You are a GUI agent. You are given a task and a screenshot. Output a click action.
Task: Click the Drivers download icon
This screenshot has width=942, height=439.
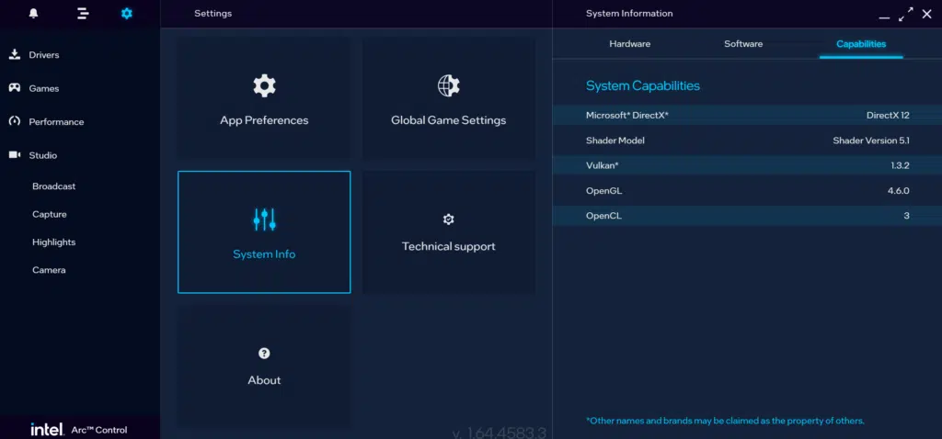pyautogui.click(x=15, y=54)
